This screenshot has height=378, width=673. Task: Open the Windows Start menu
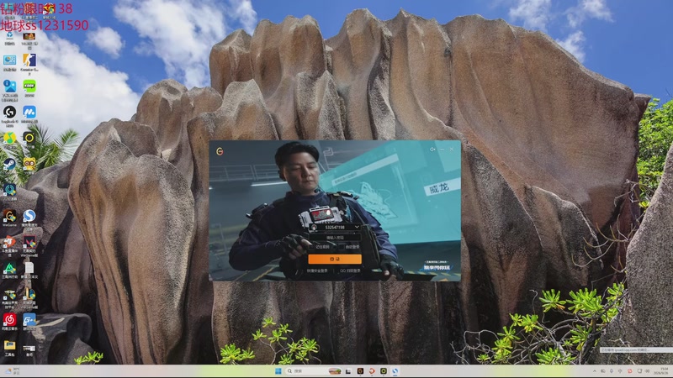click(278, 371)
